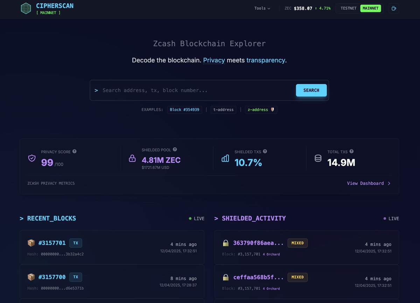Open the Tools dropdown menu
Viewport: 420px width, 303px height.
click(262, 8)
